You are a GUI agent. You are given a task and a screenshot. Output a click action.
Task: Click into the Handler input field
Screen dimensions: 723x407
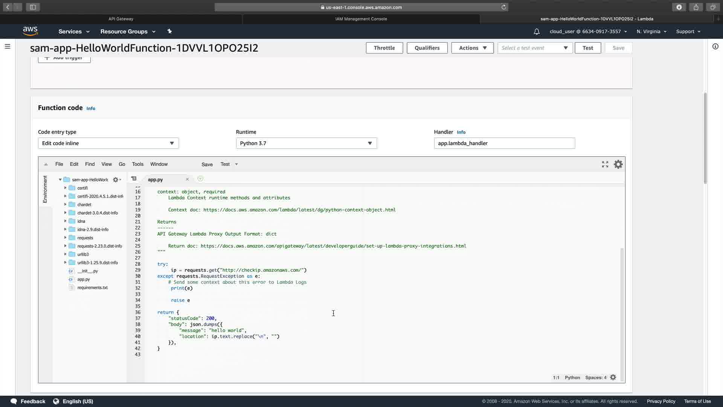[x=504, y=143]
